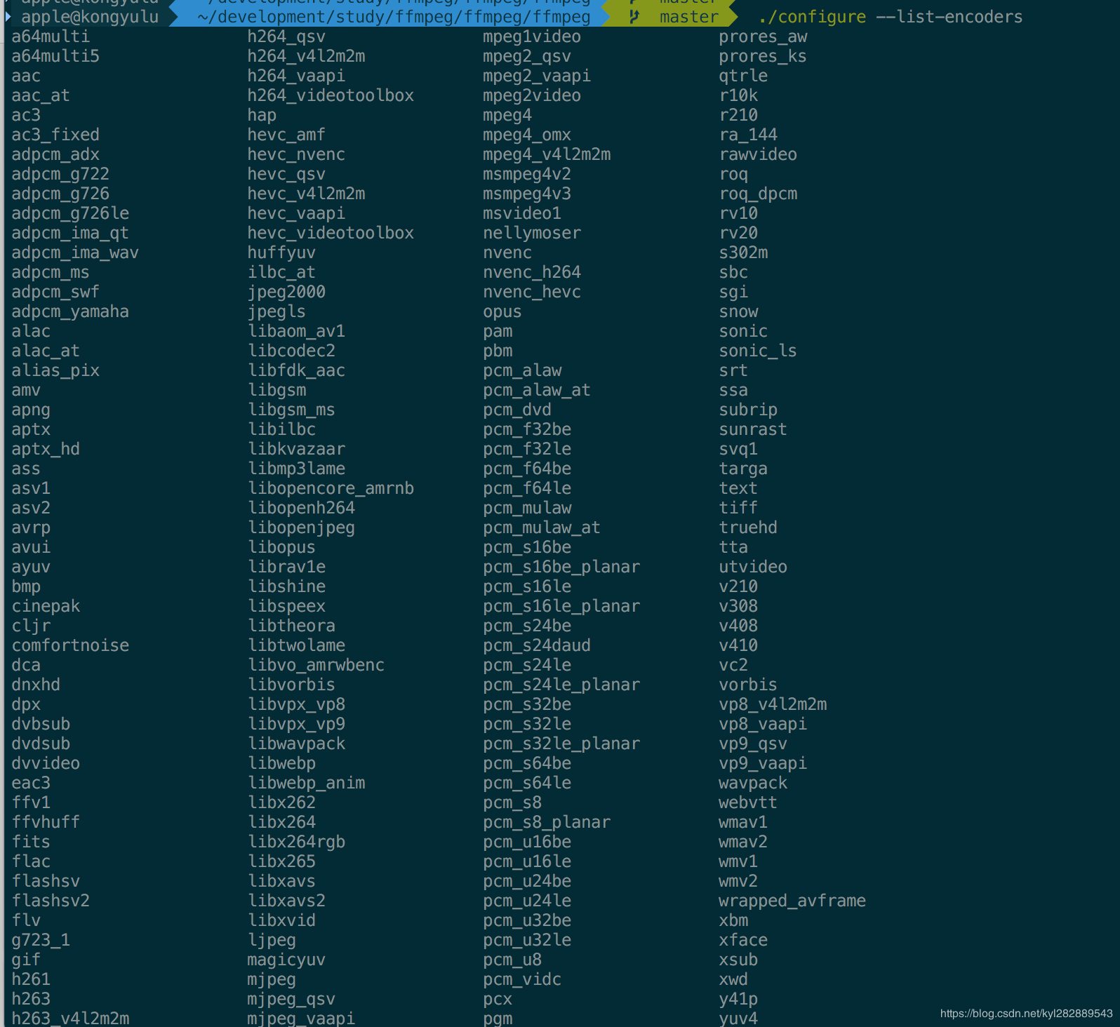Click the git branch icon in prompt

(x=634, y=17)
